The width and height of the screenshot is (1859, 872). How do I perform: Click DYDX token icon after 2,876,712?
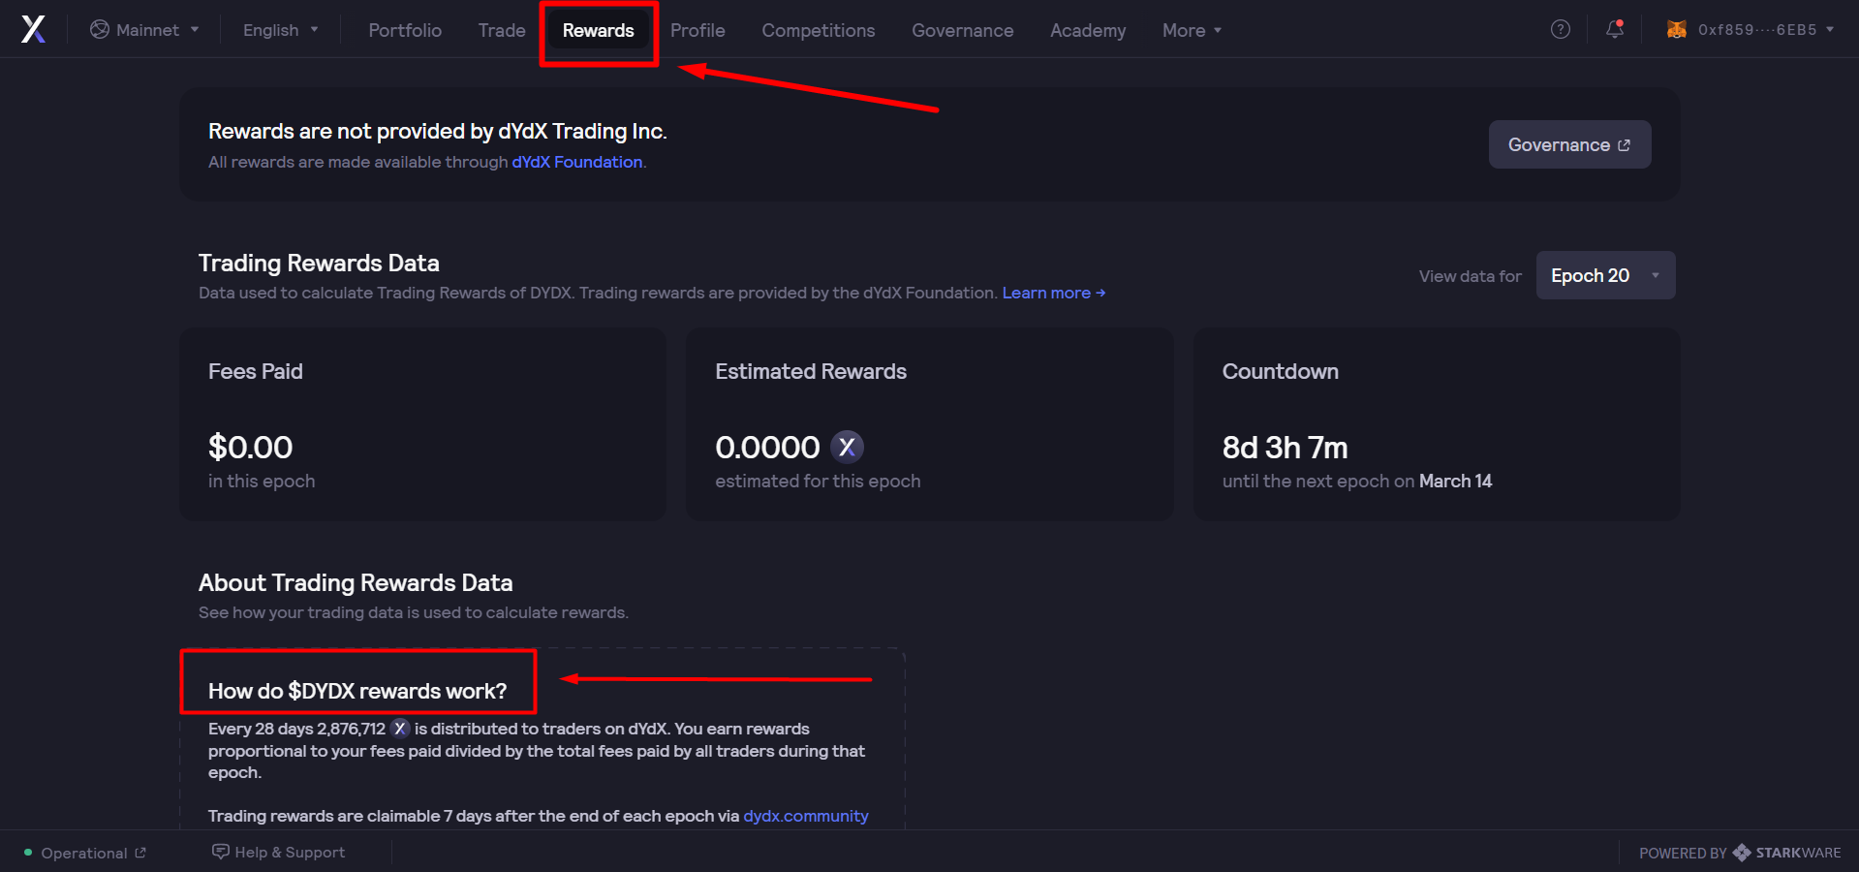coord(400,729)
